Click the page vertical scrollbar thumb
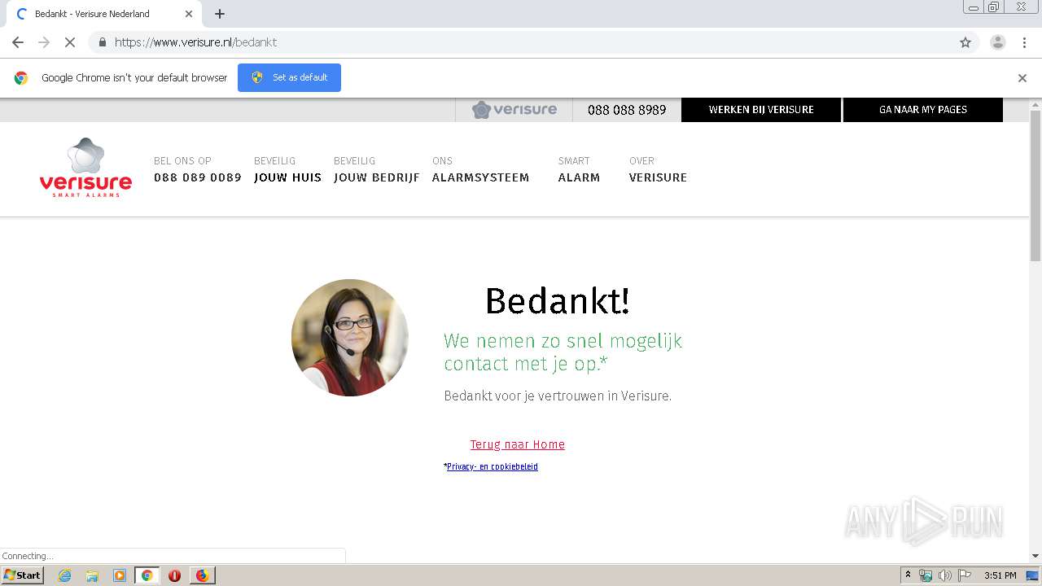This screenshot has height=586, width=1042. [x=1035, y=186]
